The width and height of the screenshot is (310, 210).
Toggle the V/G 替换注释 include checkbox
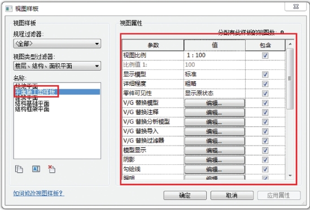click(265, 112)
